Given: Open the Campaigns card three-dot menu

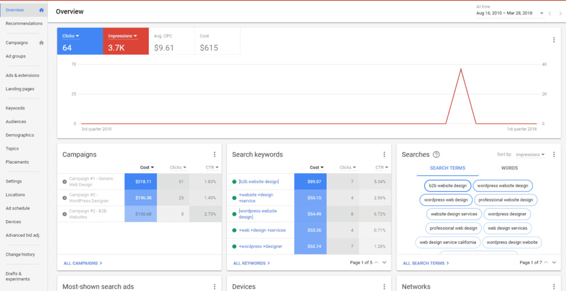Looking at the screenshot, I should coord(214,155).
